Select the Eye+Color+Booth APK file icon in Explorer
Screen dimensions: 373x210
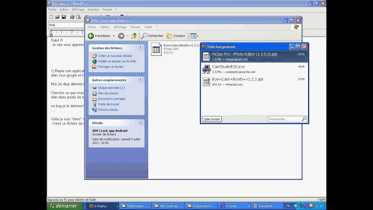156,49
